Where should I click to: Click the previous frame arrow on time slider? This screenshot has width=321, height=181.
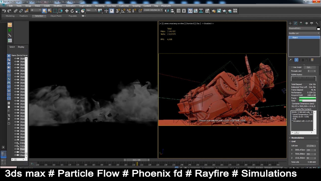pos(125,160)
